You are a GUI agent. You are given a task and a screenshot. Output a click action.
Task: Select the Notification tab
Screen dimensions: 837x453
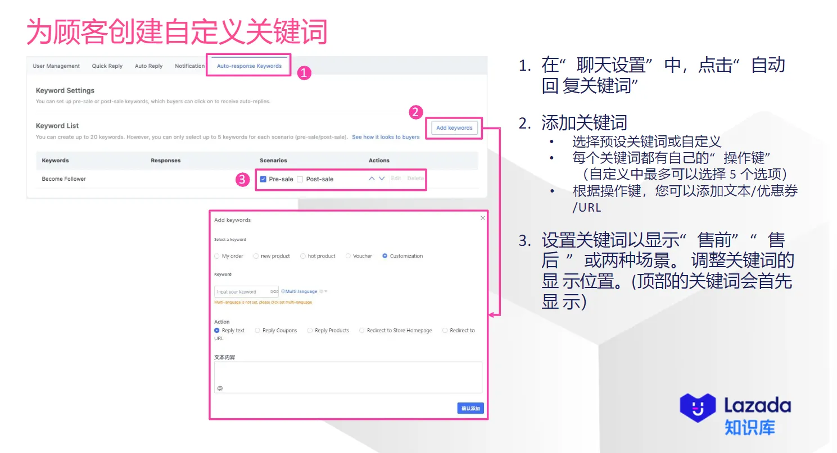pos(189,66)
